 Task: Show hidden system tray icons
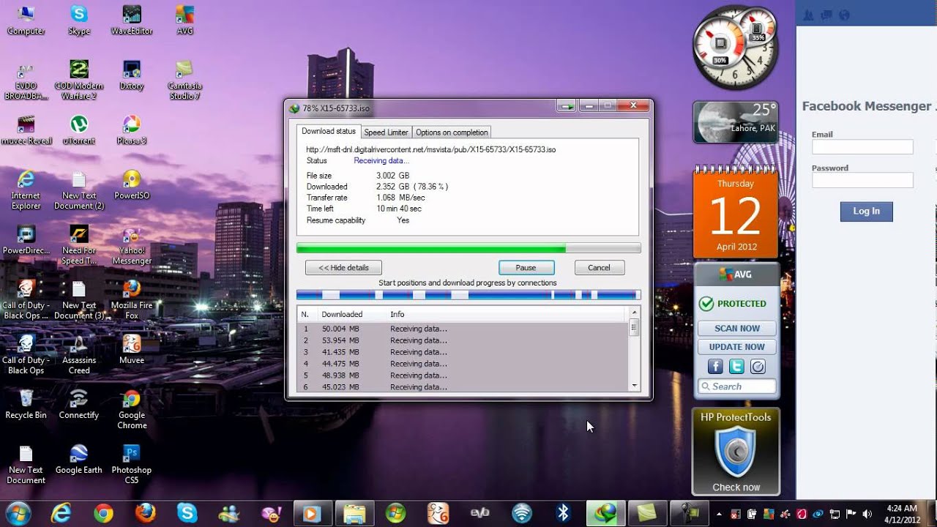tap(718, 513)
